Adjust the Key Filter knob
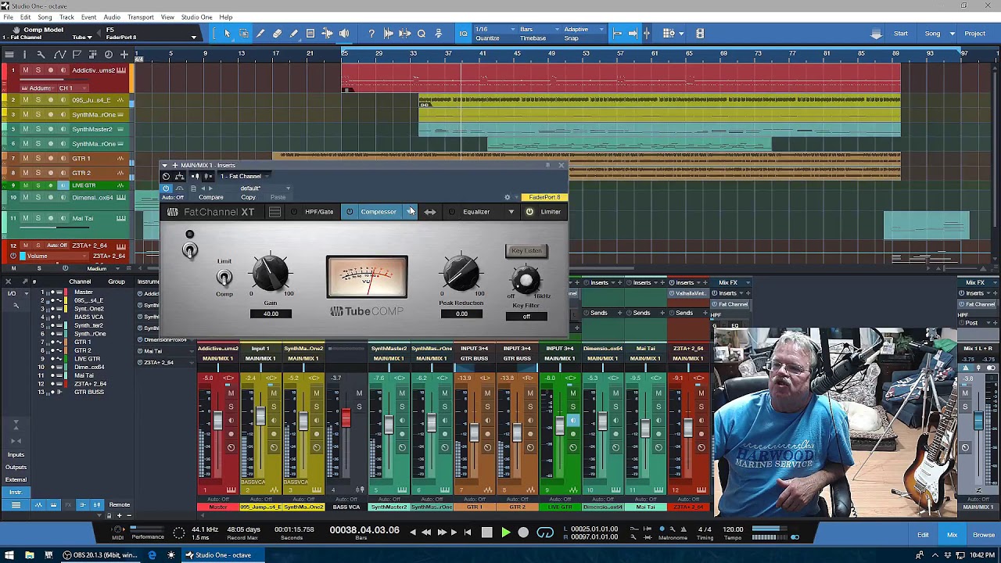Image resolution: width=1001 pixels, height=563 pixels. point(526,280)
